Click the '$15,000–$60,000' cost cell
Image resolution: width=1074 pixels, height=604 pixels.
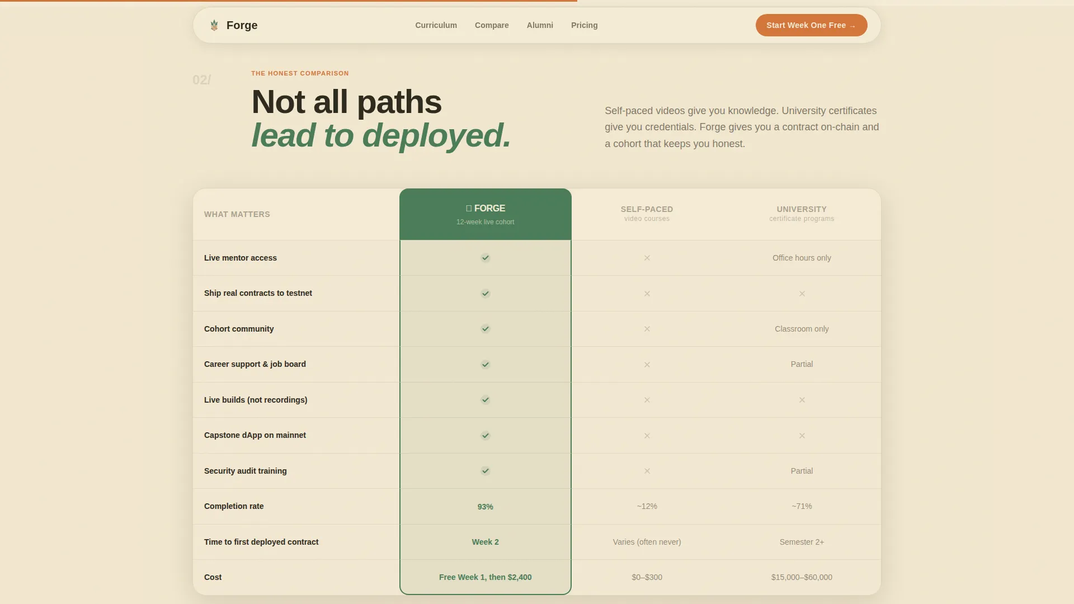click(x=802, y=577)
